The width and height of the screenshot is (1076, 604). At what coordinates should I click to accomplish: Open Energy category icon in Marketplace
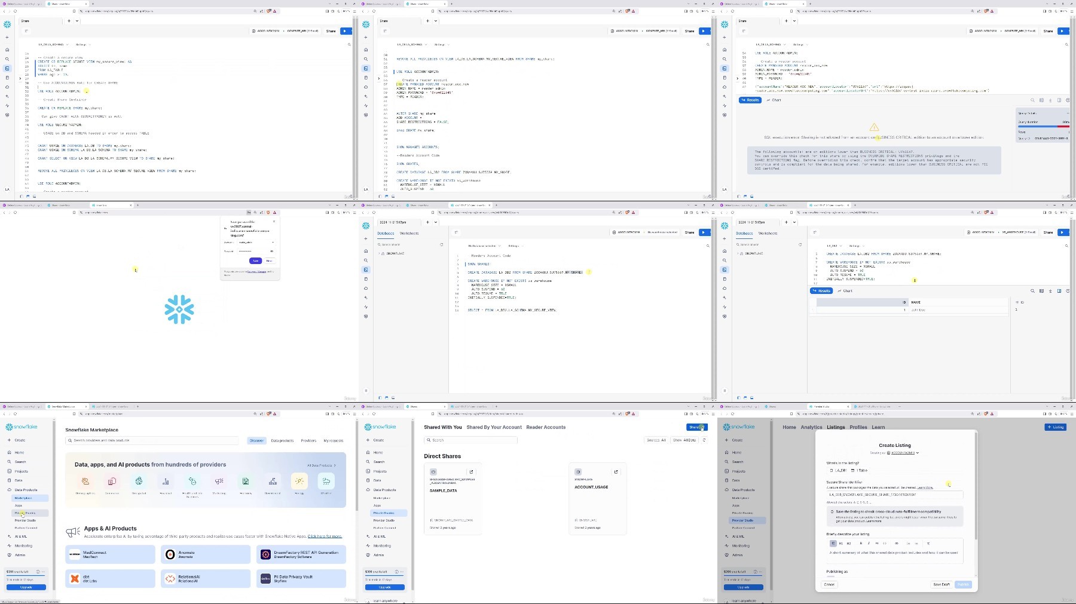[x=299, y=481]
